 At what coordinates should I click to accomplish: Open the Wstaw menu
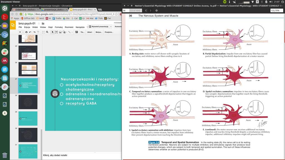43,27
